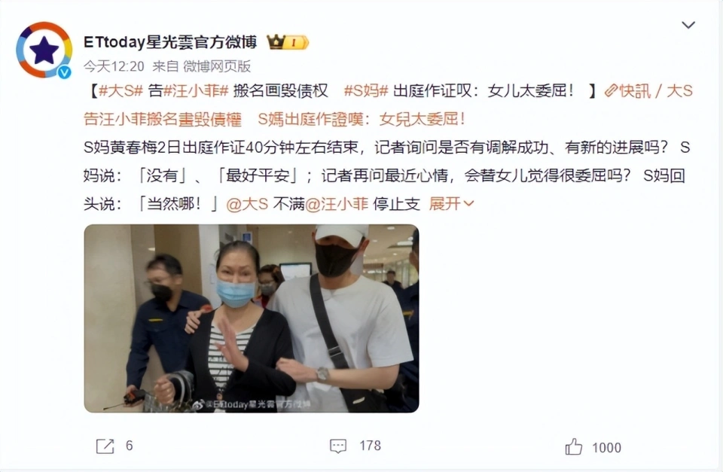Click the repost share icon
This screenshot has width=723, height=472.
[105, 446]
